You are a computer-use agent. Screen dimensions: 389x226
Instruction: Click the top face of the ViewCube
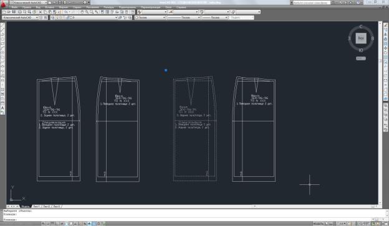361,38
